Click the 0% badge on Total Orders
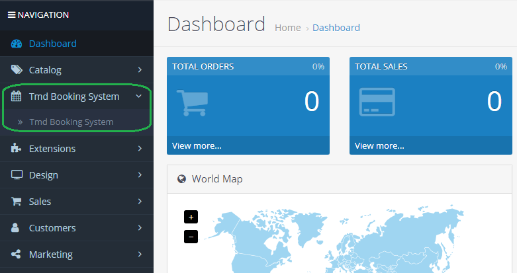 [x=318, y=67]
